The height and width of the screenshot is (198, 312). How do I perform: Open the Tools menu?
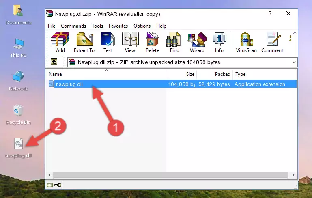97,26
